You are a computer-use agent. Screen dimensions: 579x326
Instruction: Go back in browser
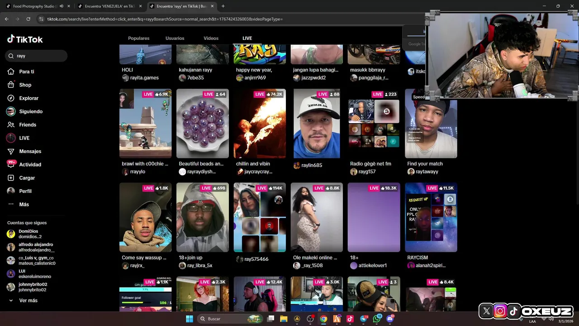coord(6,19)
